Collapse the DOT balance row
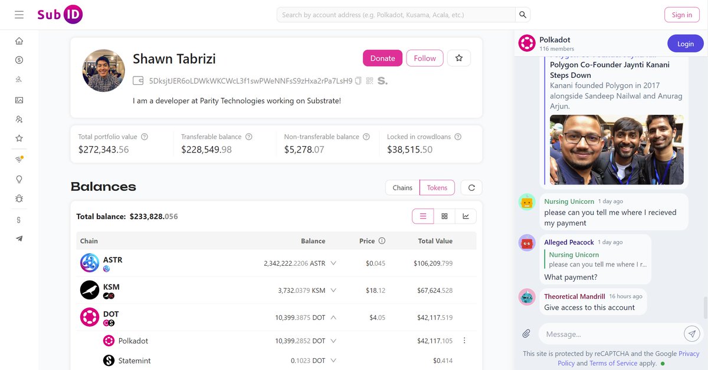The image size is (708, 370). pyautogui.click(x=333, y=318)
